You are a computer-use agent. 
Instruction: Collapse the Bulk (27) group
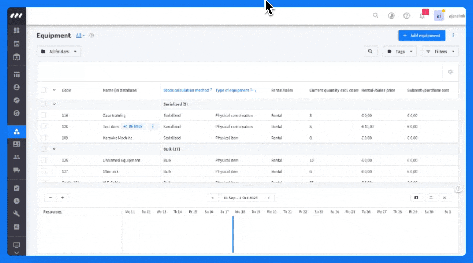tap(54, 149)
